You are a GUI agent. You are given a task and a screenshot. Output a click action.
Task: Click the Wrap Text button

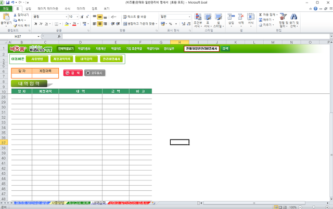(x=135, y=17)
